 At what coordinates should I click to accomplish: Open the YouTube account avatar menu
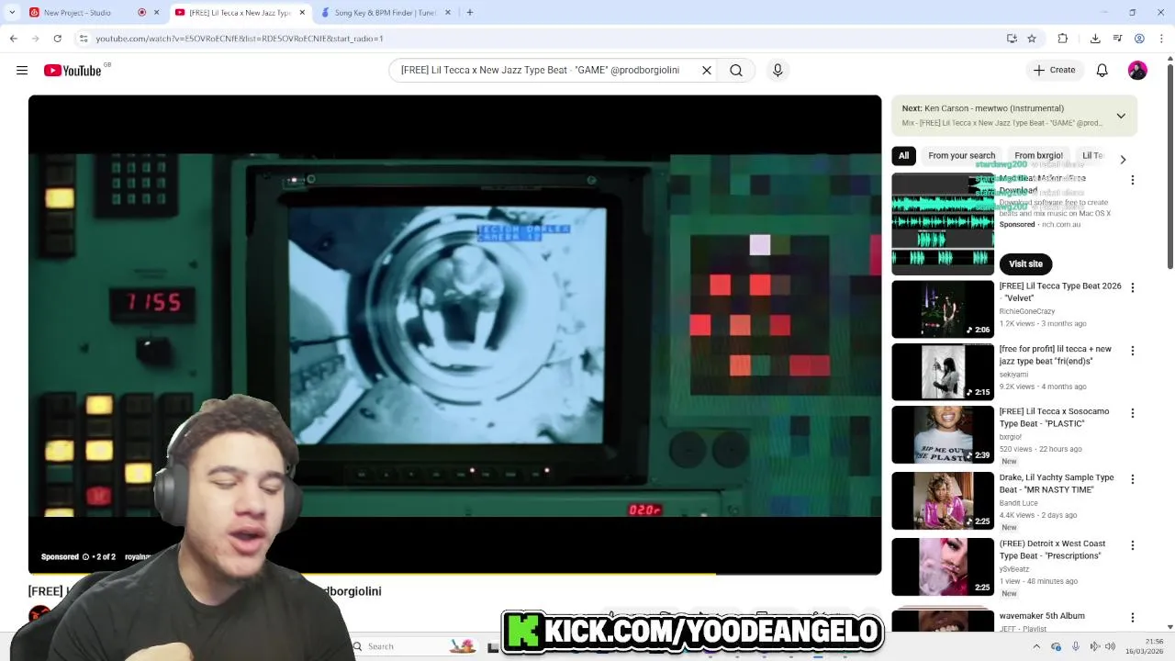tap(1137, 71)
